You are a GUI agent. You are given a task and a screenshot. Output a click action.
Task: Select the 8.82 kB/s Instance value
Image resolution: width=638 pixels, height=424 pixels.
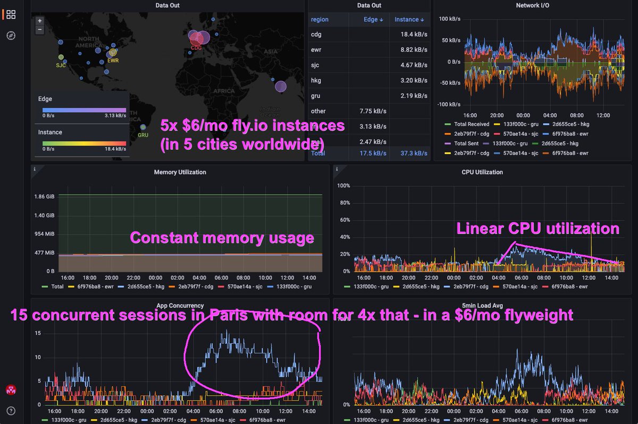[414, 49]
